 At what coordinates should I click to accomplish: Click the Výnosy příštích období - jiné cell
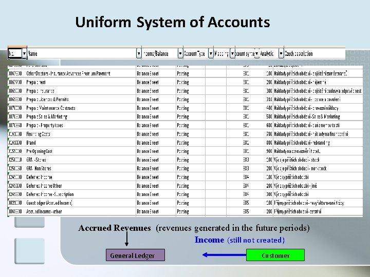pos(295,186)
